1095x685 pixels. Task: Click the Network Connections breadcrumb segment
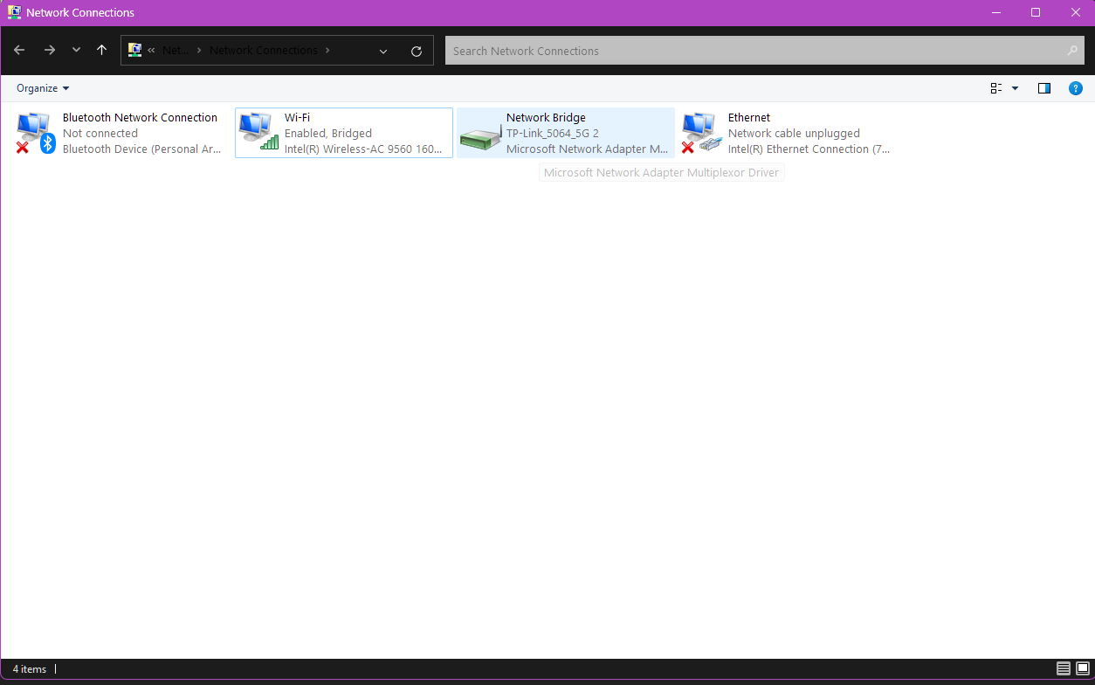click(x=263, y=51)
